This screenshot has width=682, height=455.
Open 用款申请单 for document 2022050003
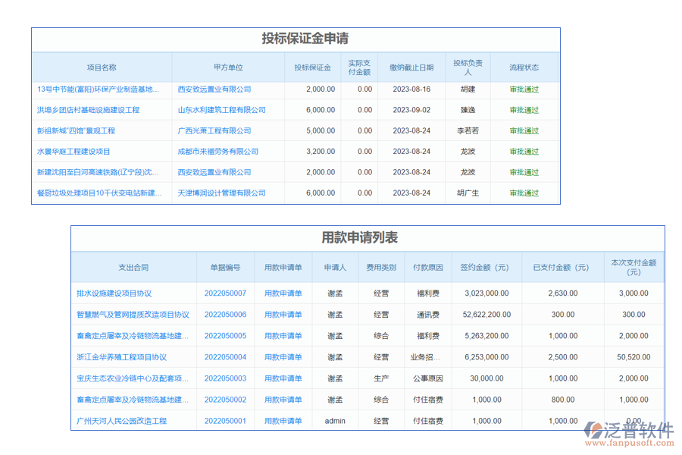[283, 378]
